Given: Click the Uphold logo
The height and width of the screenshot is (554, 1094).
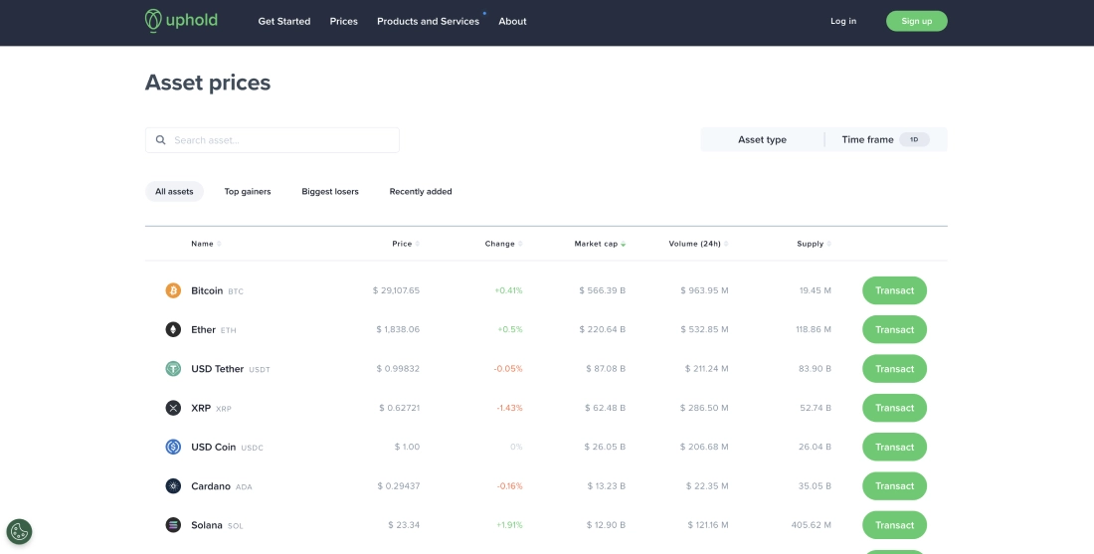Looking at the screenshot, I should pos(181,21).
